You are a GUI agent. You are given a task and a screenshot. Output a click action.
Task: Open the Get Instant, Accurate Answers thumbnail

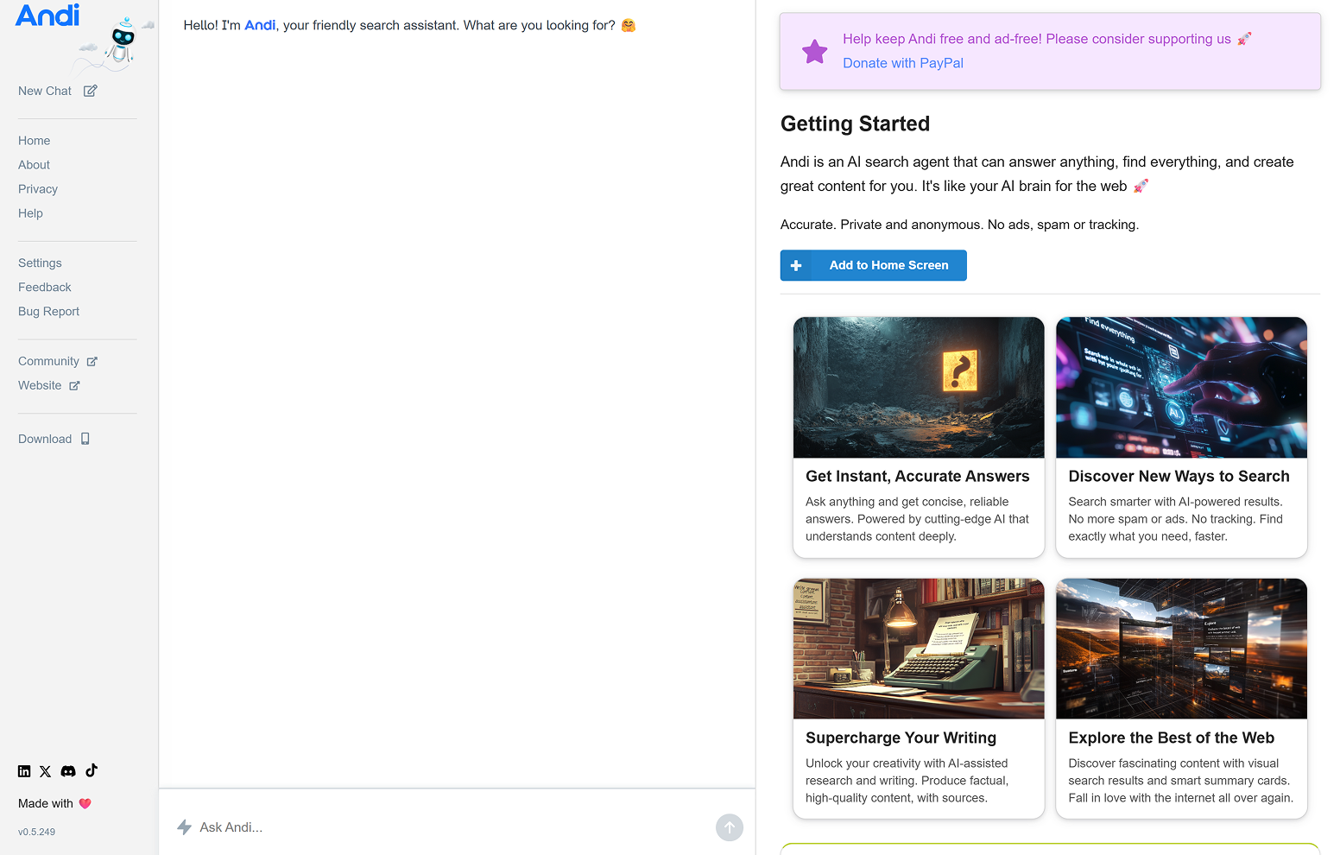[919, 387]
